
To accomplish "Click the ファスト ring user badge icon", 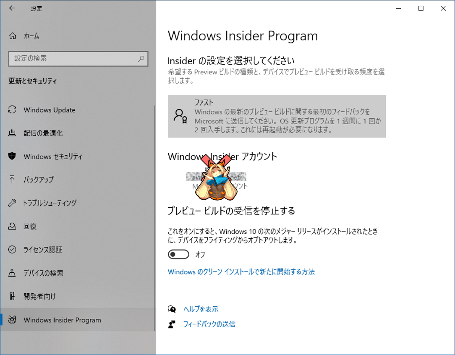I will point(180,116).
